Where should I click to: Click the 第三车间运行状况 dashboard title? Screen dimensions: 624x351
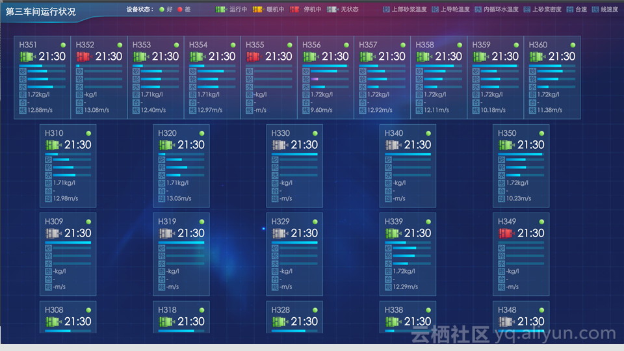click(x=40, y=12)
